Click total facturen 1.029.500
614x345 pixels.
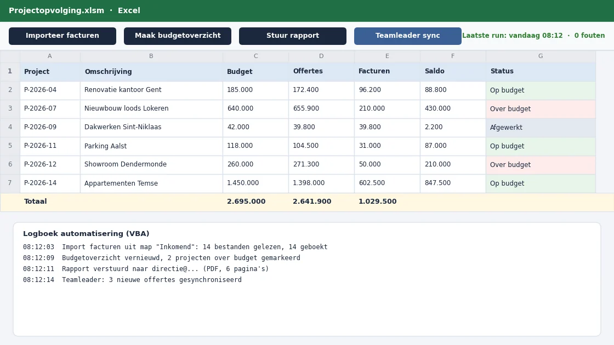[x=378, y=202]
